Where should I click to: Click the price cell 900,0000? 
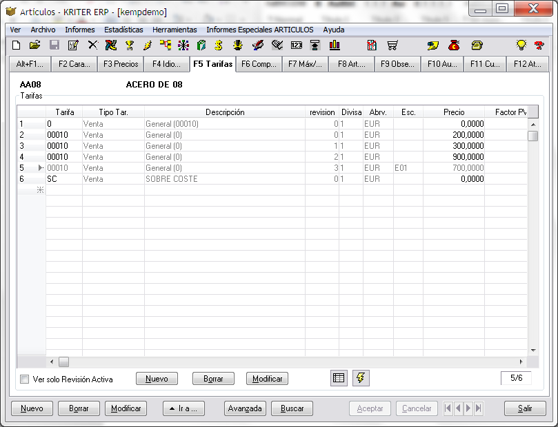(454, 157)
